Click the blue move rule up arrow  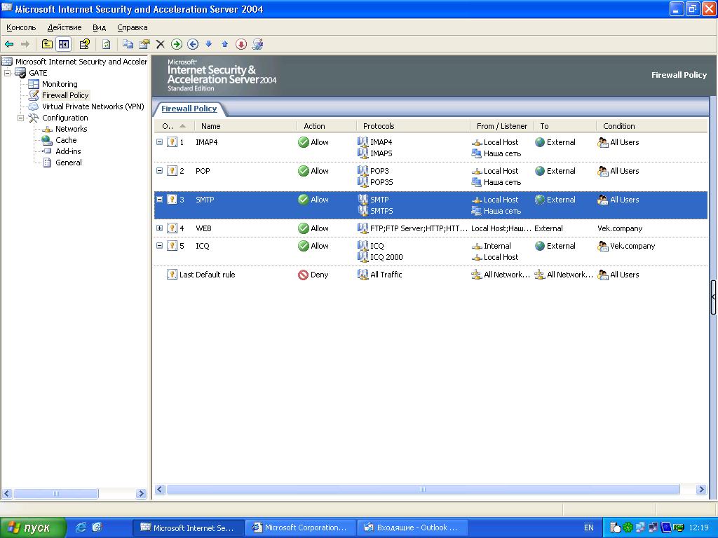tap(224, 44)
